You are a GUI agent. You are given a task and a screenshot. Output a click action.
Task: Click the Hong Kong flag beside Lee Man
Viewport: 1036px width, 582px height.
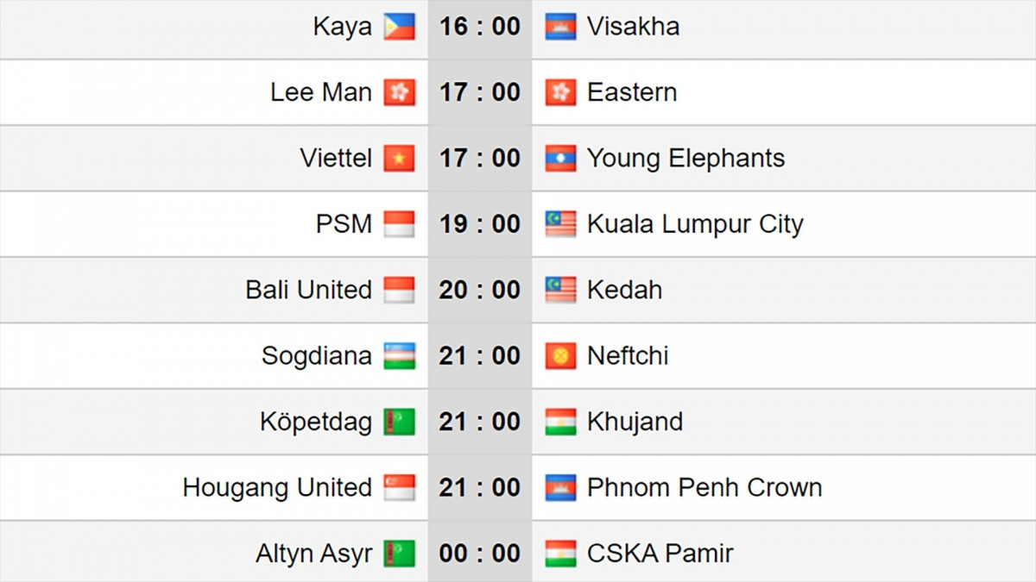pos(400,92)
